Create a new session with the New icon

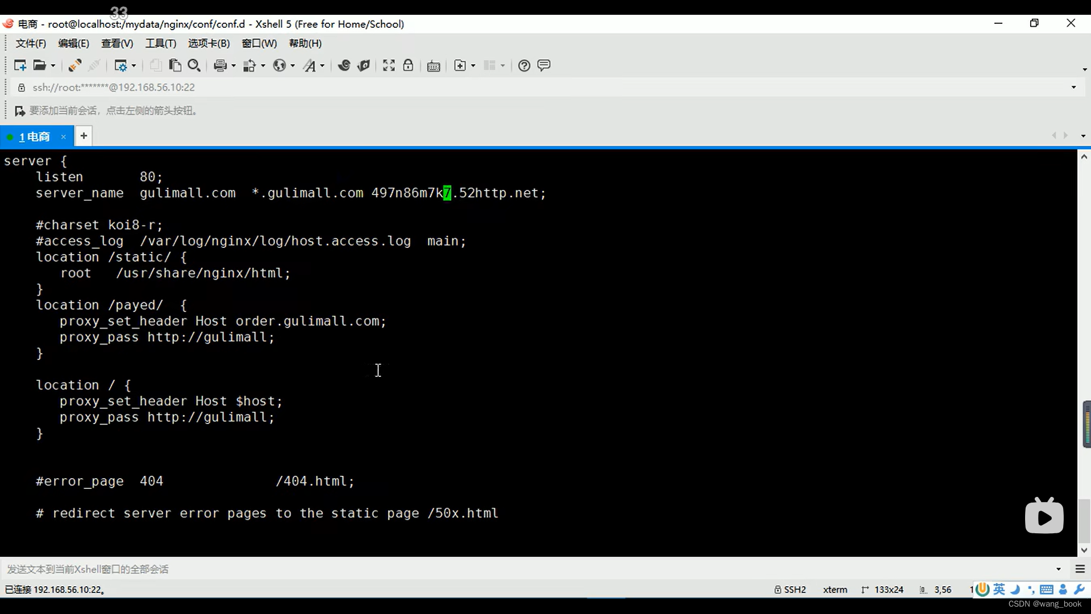pos(20,65)
